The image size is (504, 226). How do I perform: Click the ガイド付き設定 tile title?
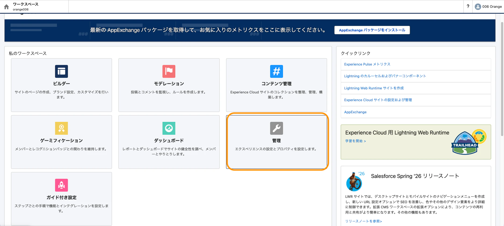coord(61,198)
